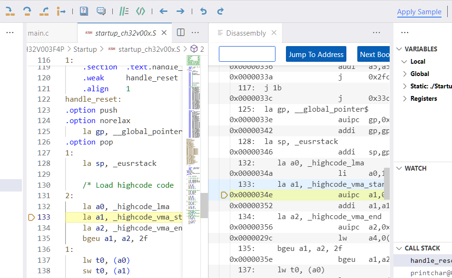
Task: Close the Disassembly tab
Action: point(274,33)
